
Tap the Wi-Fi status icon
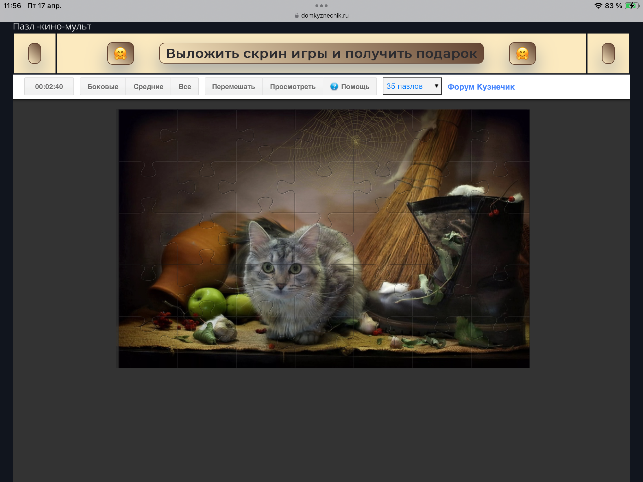point(598,6)
